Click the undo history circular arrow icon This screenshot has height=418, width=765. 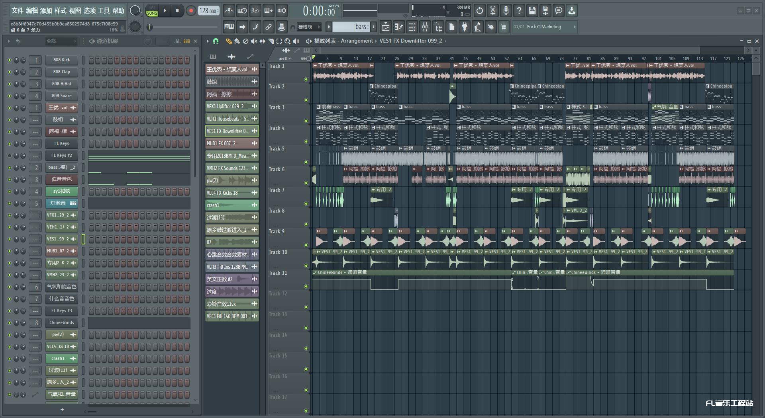(x=480, y=11)
